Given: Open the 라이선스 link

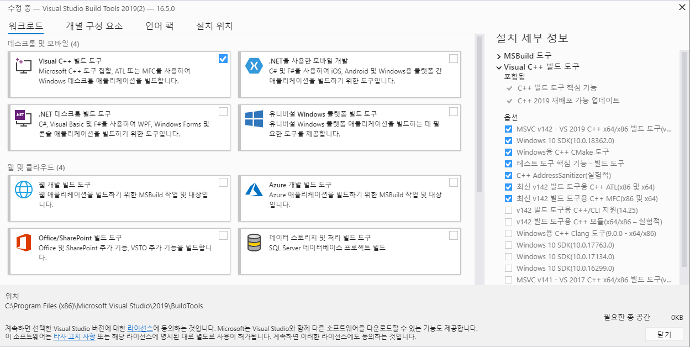Looking at the screenshot, I should pos(140,328).
